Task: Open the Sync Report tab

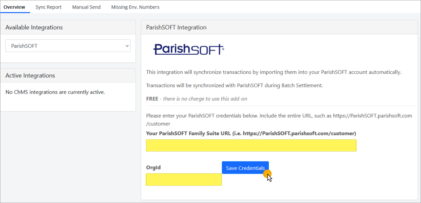Action: coord(49,7)
